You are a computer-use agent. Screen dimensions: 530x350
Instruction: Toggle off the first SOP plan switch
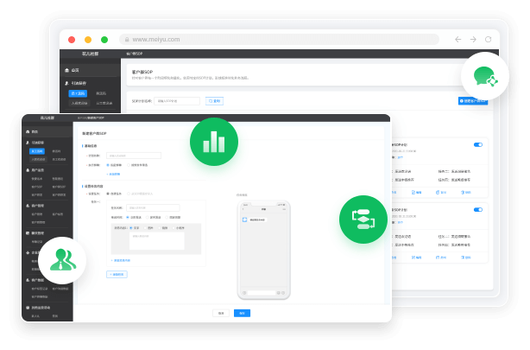click(478, 144)
